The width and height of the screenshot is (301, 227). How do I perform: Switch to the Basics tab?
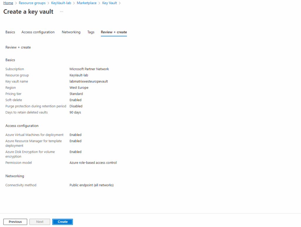[10, 32]
